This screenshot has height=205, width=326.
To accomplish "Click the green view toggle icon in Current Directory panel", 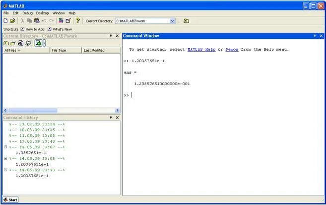I will [x=39, y=43].
